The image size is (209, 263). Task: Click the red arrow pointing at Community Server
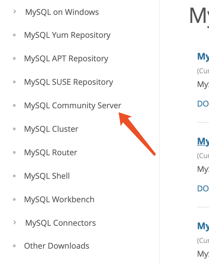point(137,133)
